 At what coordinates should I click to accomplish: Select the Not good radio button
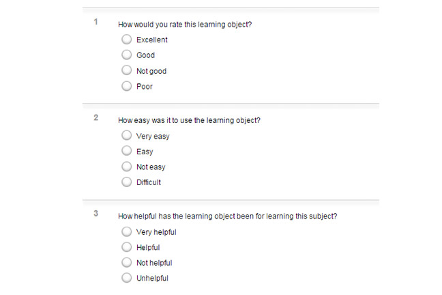(127, 70)
